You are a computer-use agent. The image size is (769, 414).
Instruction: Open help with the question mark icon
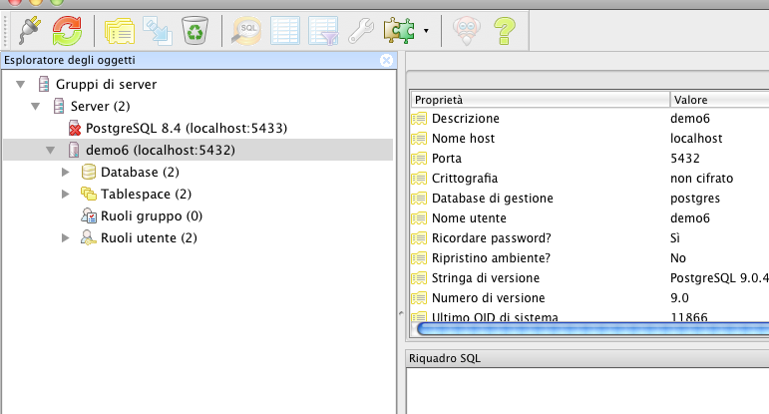504,31
